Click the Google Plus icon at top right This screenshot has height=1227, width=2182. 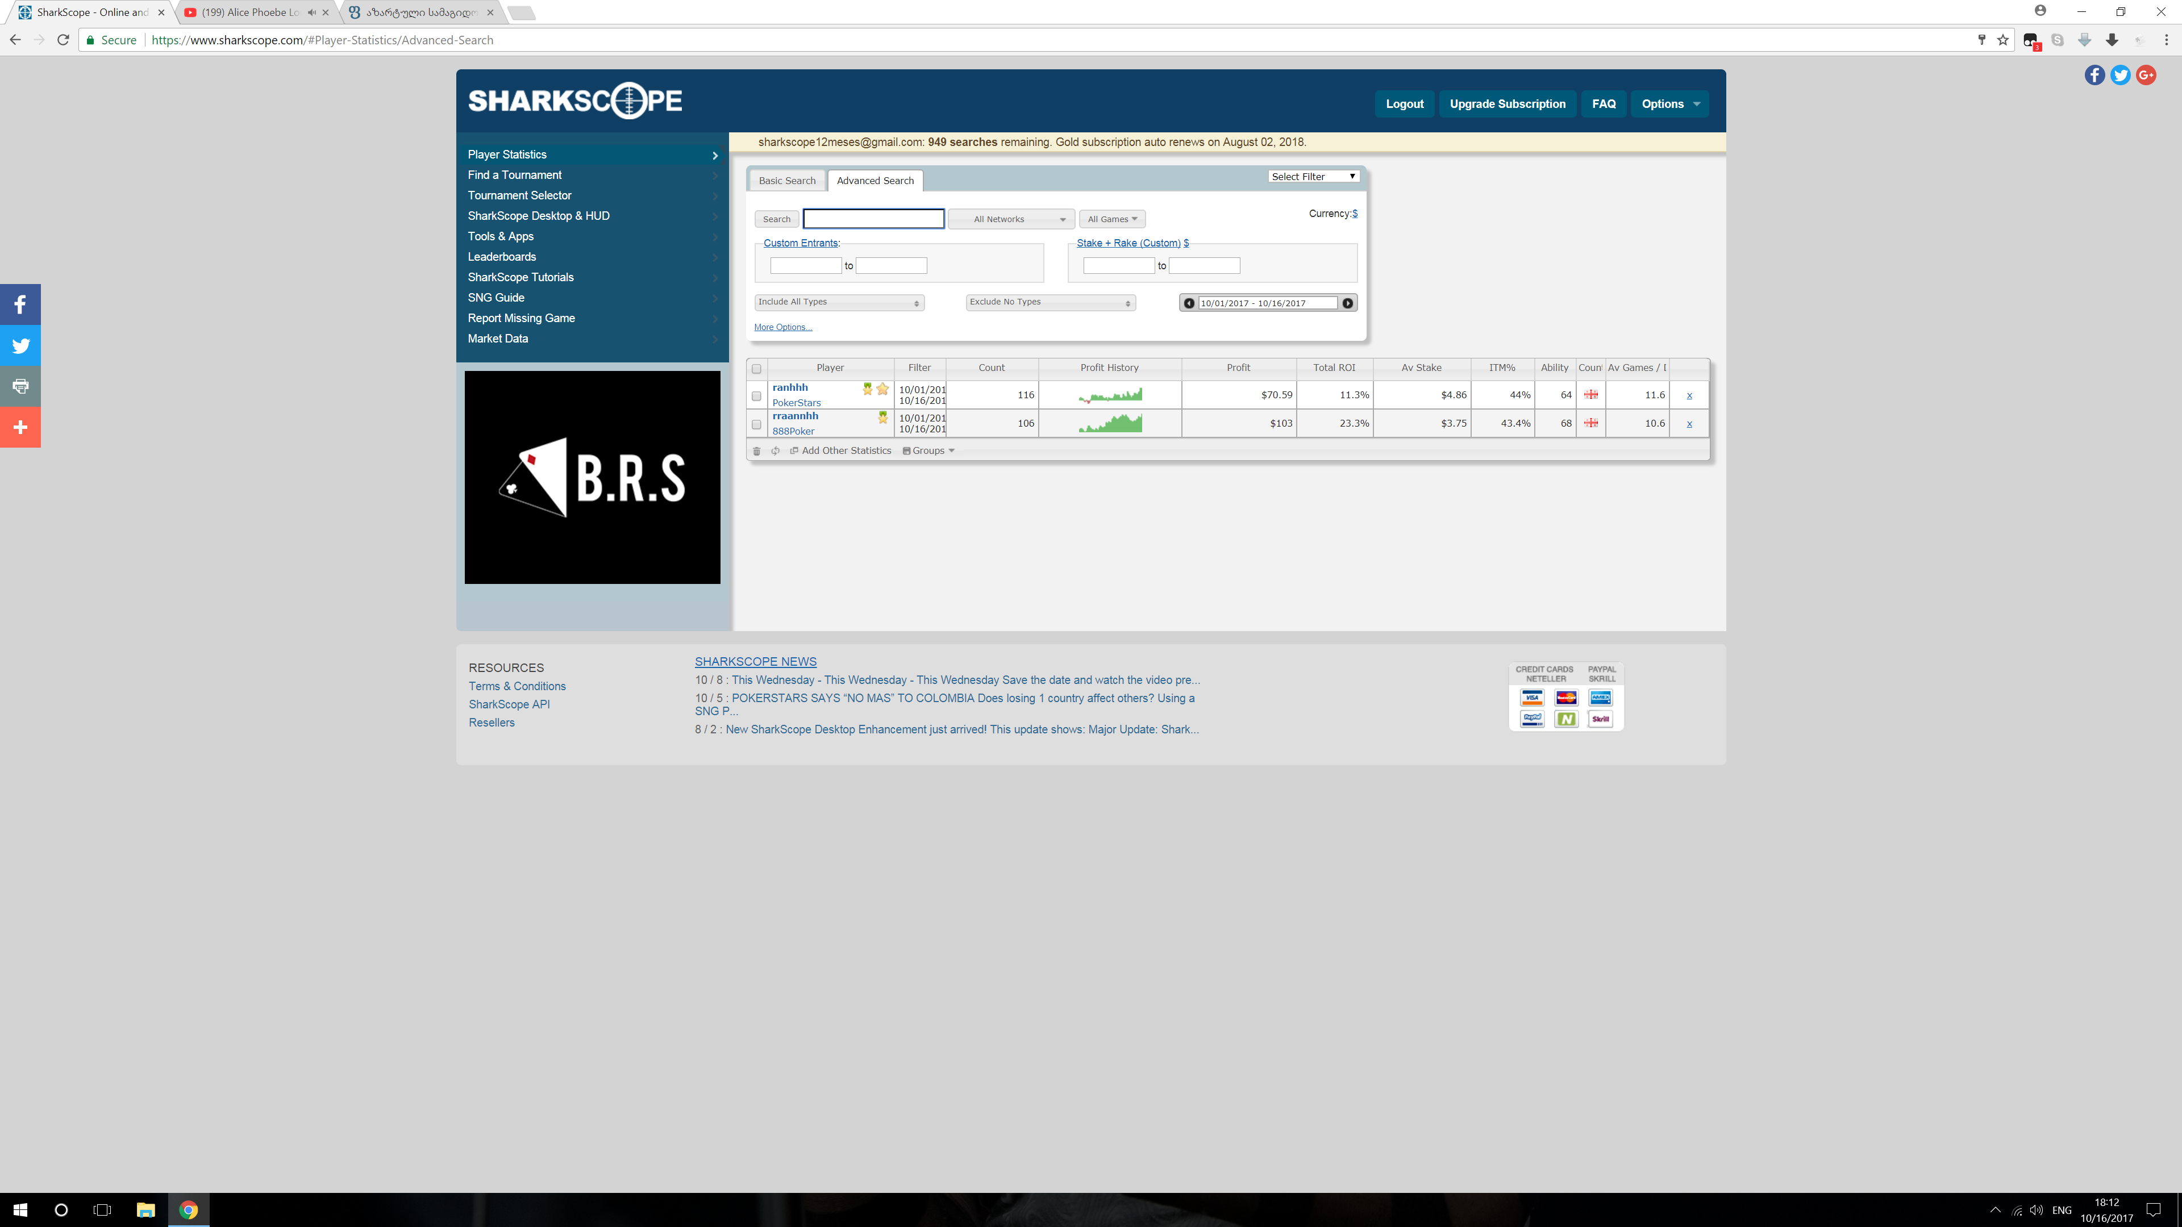tap(2146, 76)
